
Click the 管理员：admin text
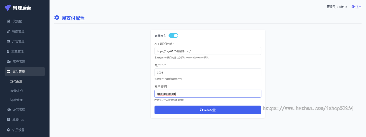tap(337, 7)
